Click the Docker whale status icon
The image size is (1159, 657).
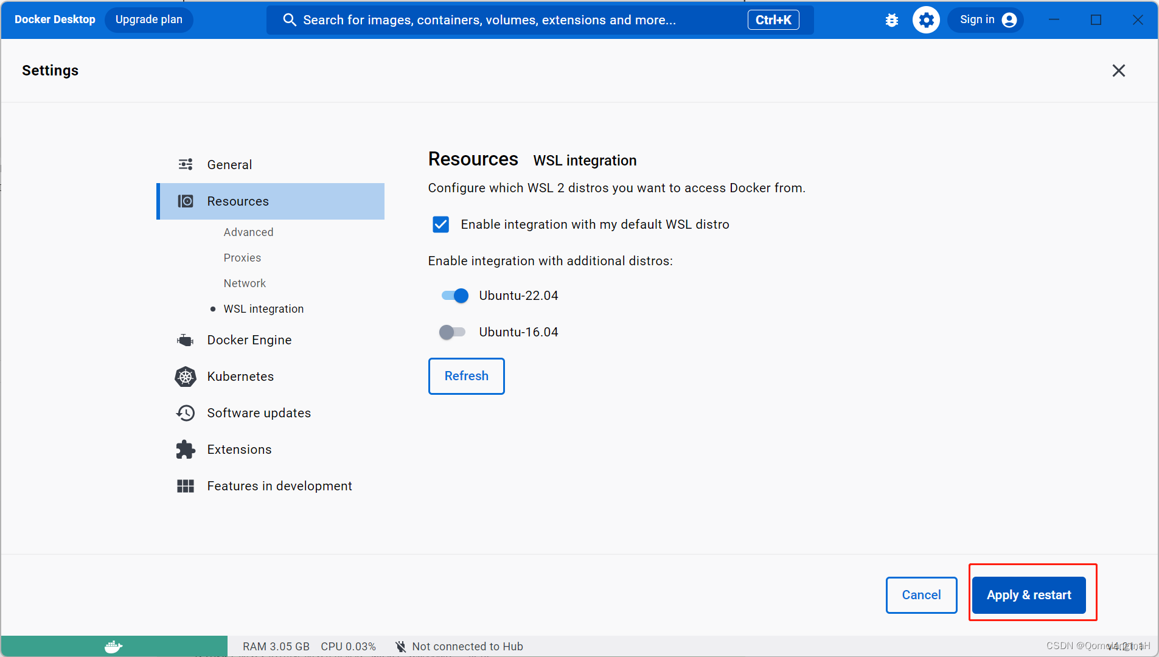(114, 646)
